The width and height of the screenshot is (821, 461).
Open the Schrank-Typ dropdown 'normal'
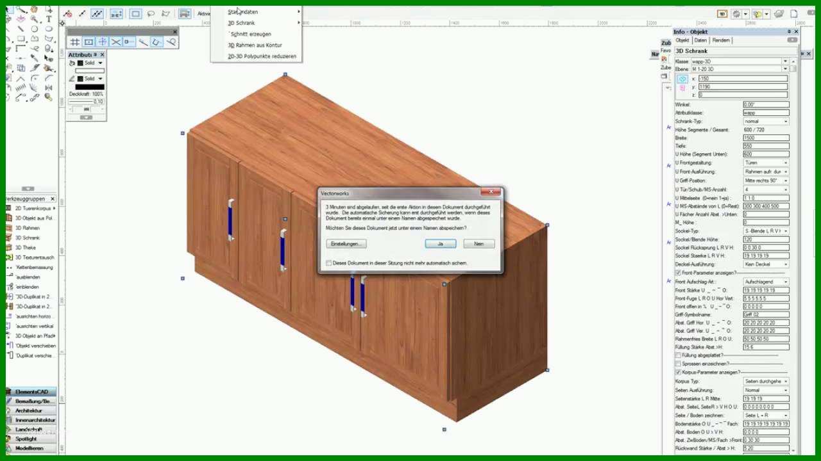pos(766,121)
